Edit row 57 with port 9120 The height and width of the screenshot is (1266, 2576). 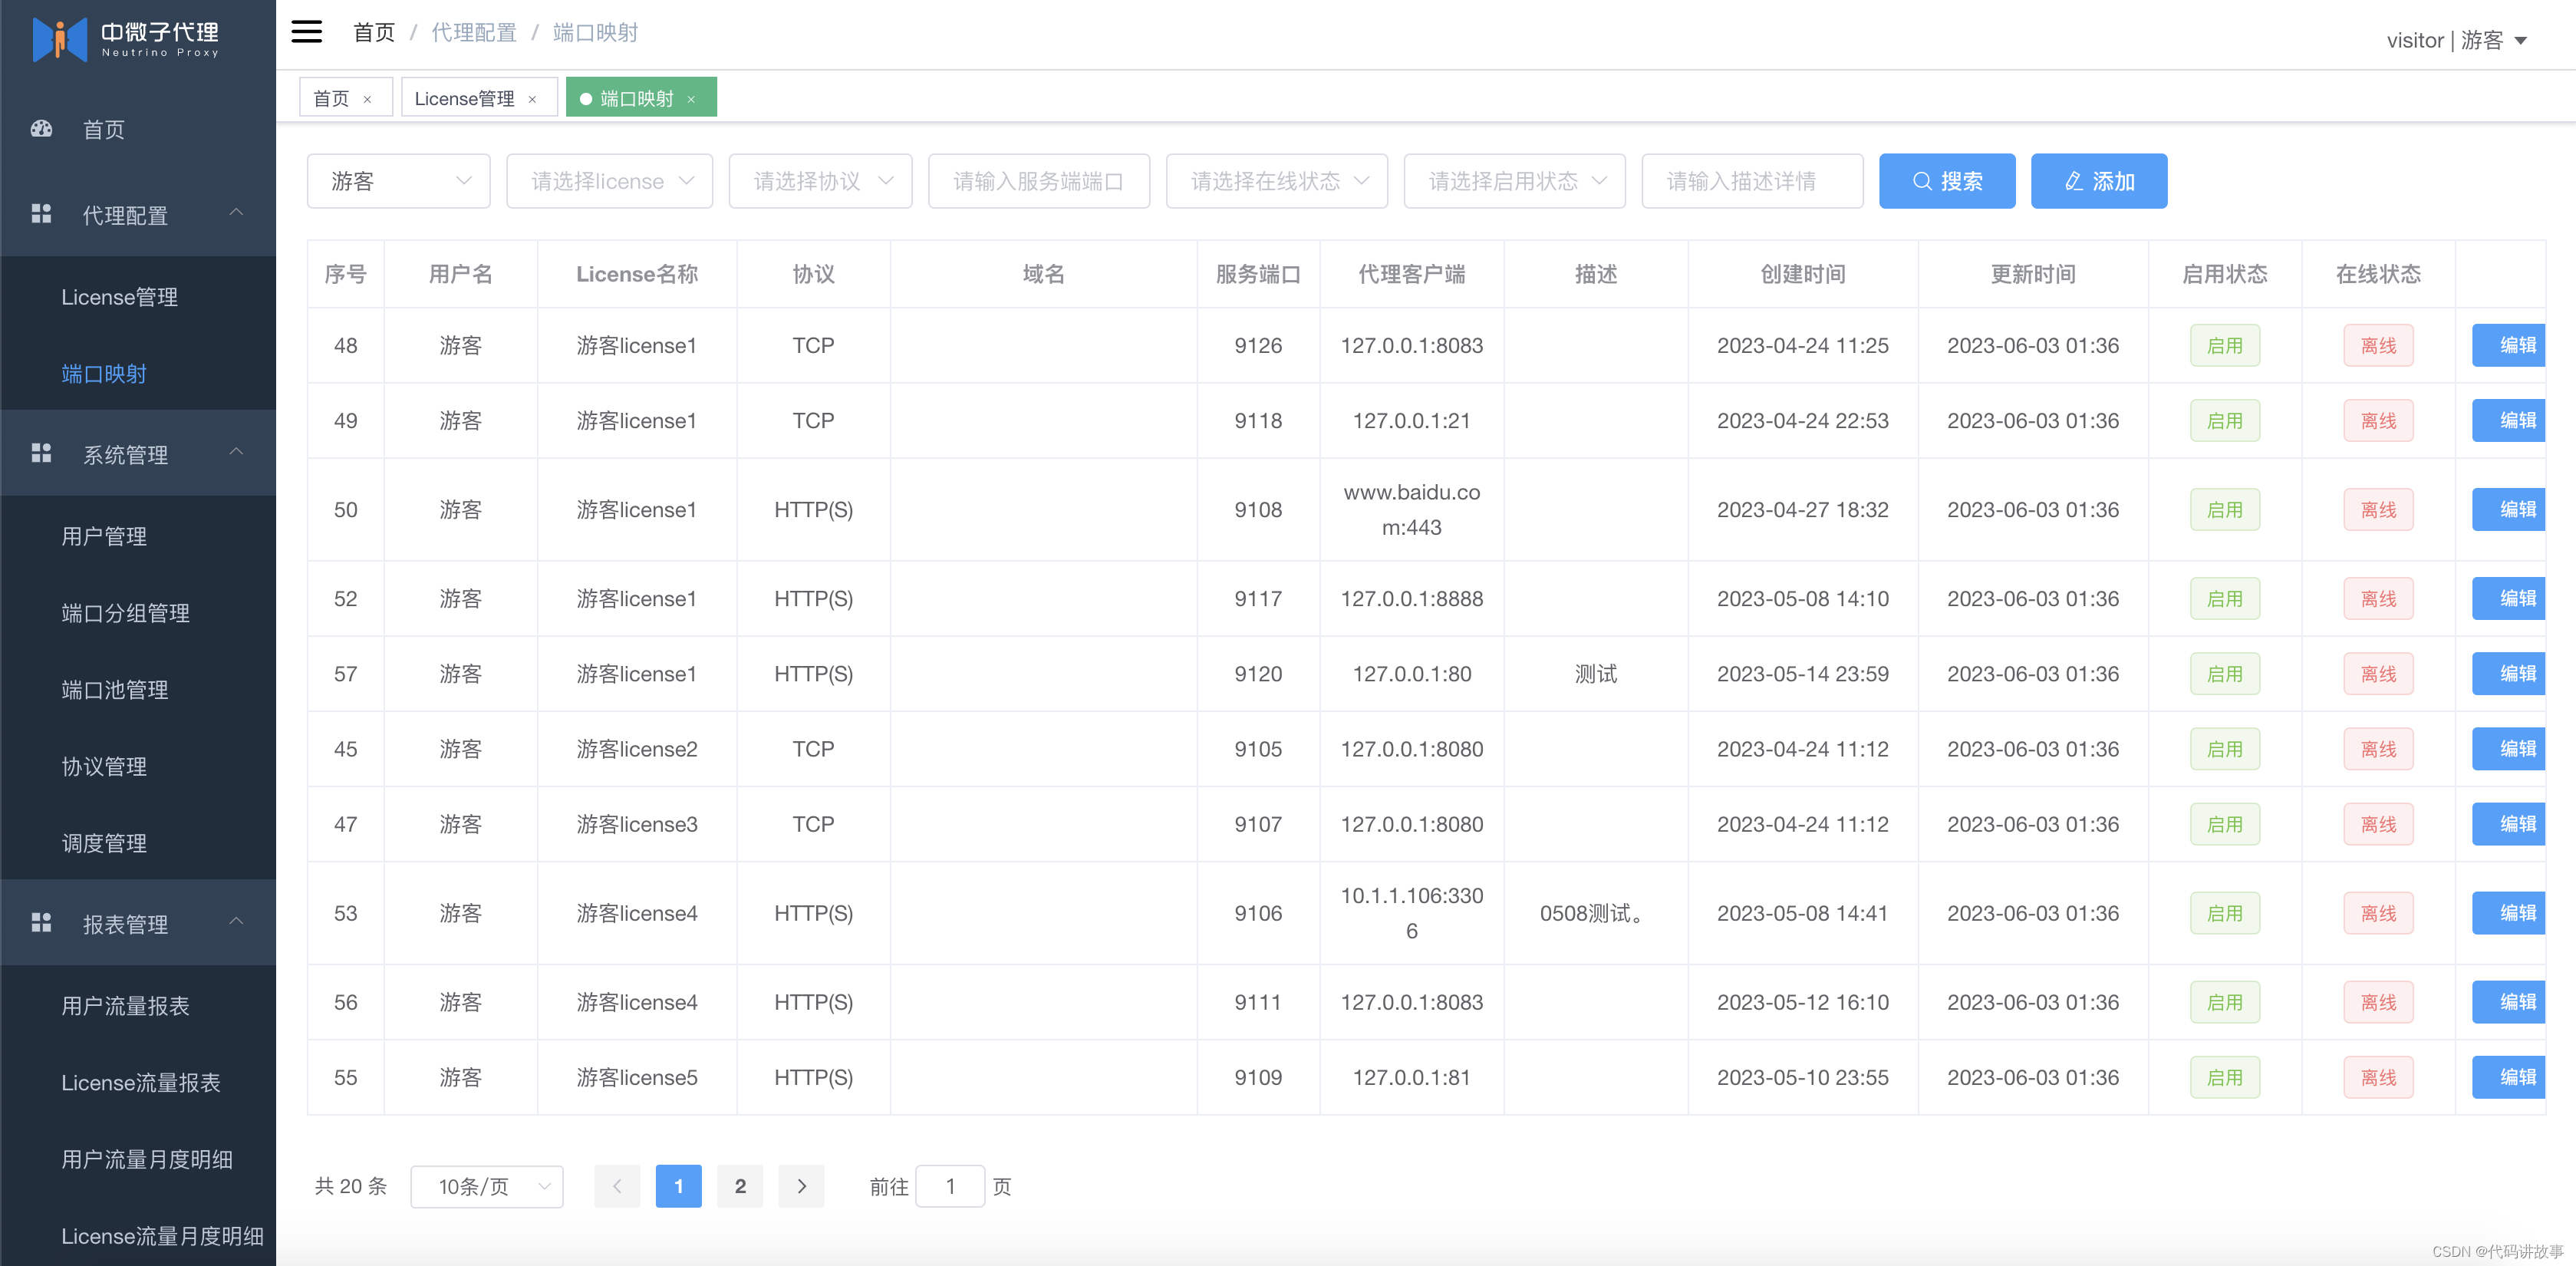2508,673
